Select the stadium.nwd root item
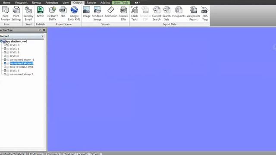Screen dimensions: 276x155 pyautogui.click(x=17, y=41)
